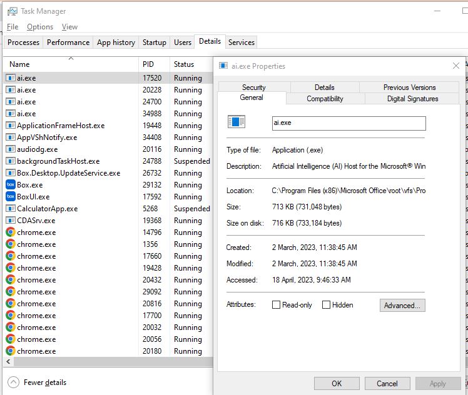This screenshot has width=468, height=395.
Task: Click the icon of ai.exe PID 17520
Action: 11,77
